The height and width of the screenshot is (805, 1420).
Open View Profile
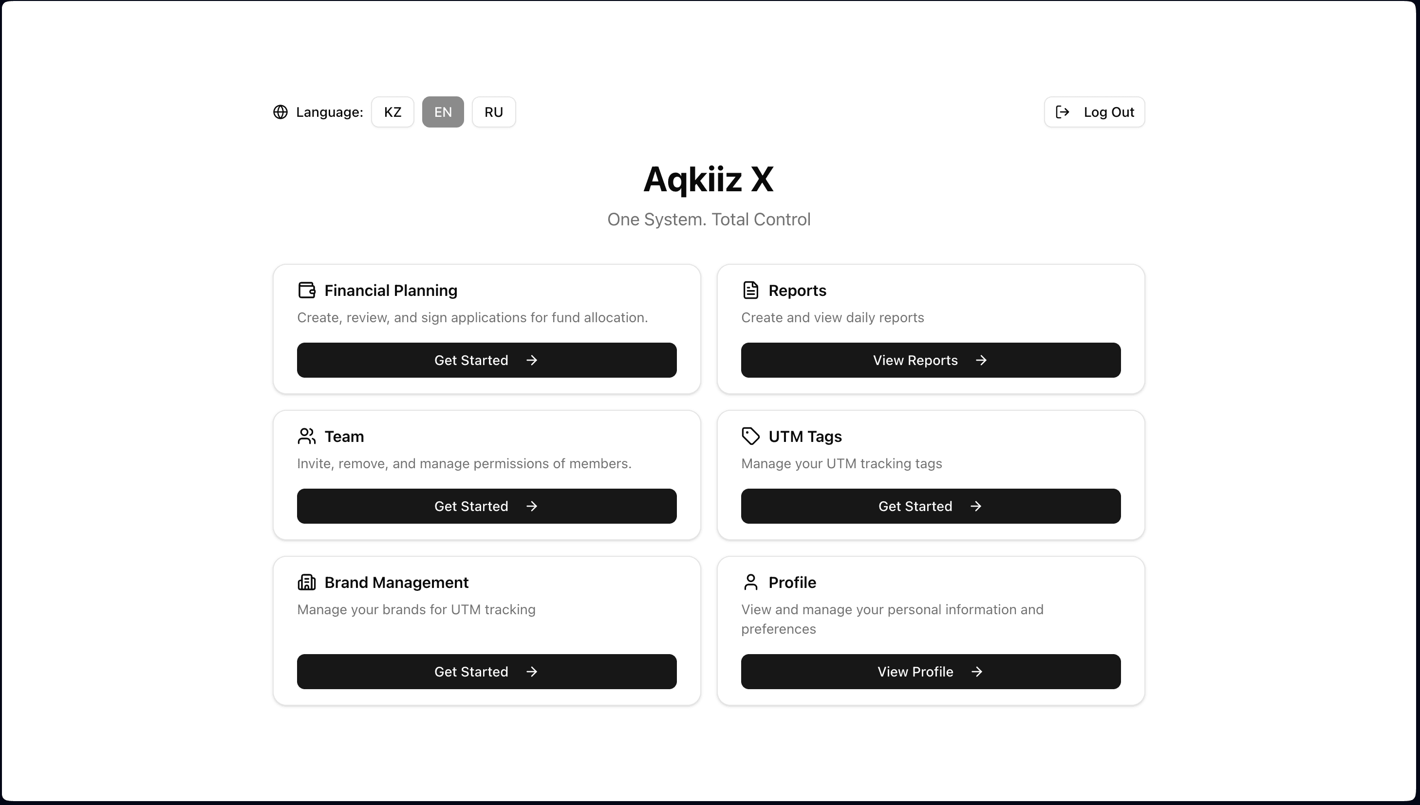click(x=930, y=672)
